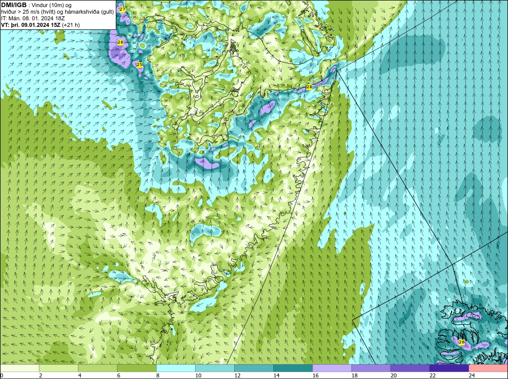Click legend scale value 2
Screen dimensions: 508x379
click(41, 375)
